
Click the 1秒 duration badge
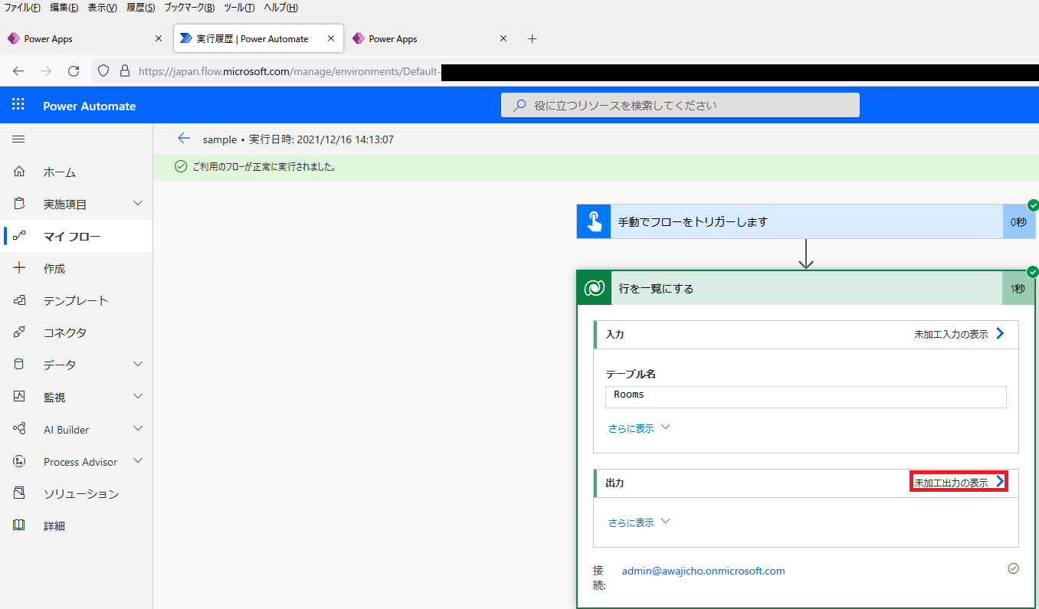coord(1018,288)
